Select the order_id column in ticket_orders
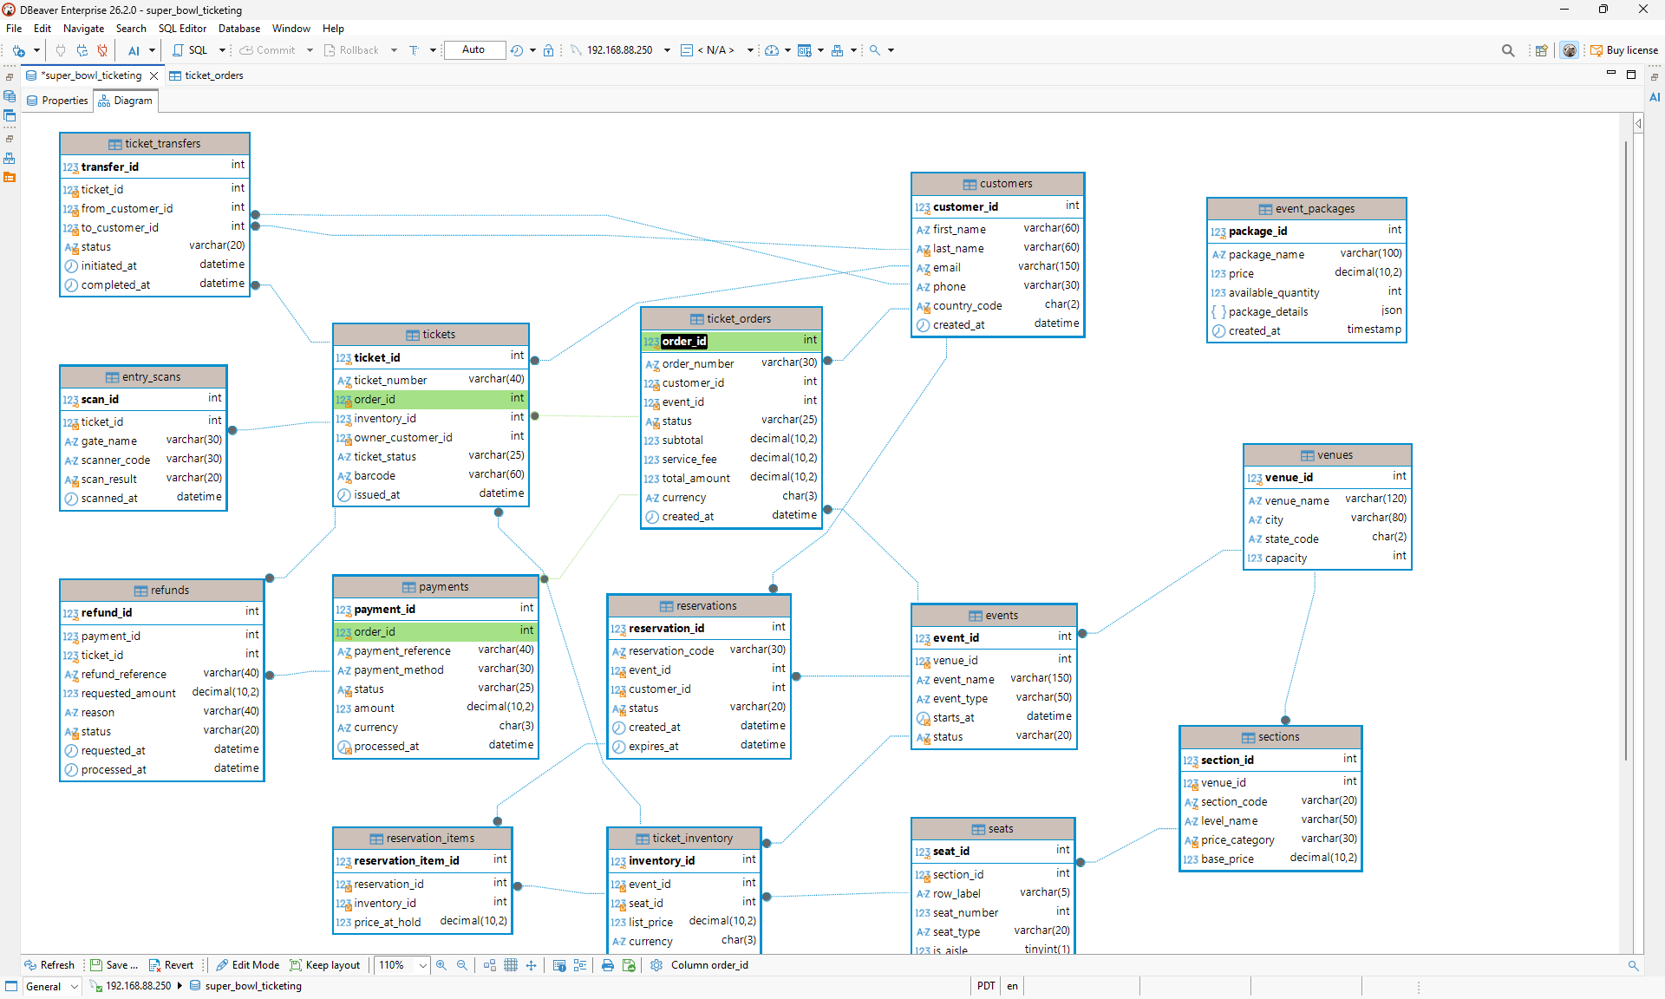The image size is (1665, 999). 731,341
